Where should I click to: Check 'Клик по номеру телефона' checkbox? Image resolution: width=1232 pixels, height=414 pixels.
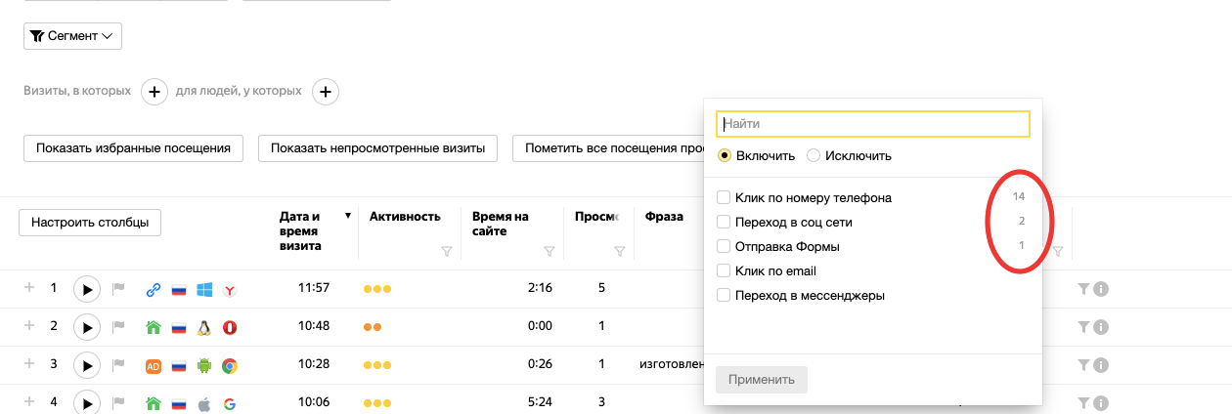click(724, 198)
